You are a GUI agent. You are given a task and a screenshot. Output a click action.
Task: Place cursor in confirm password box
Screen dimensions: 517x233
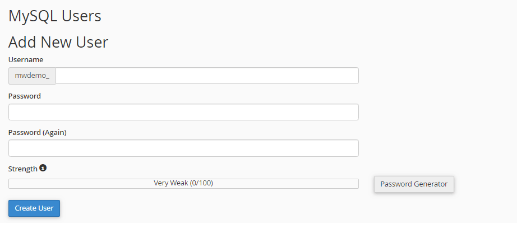coord(183,148)
